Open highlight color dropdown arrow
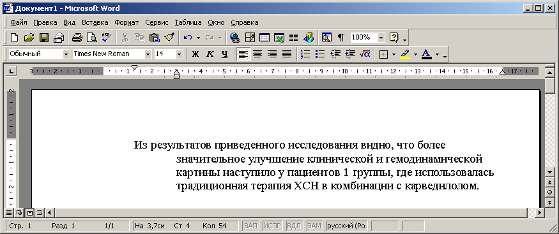This screenshot has height=234, width=559. tap(415, 54)
